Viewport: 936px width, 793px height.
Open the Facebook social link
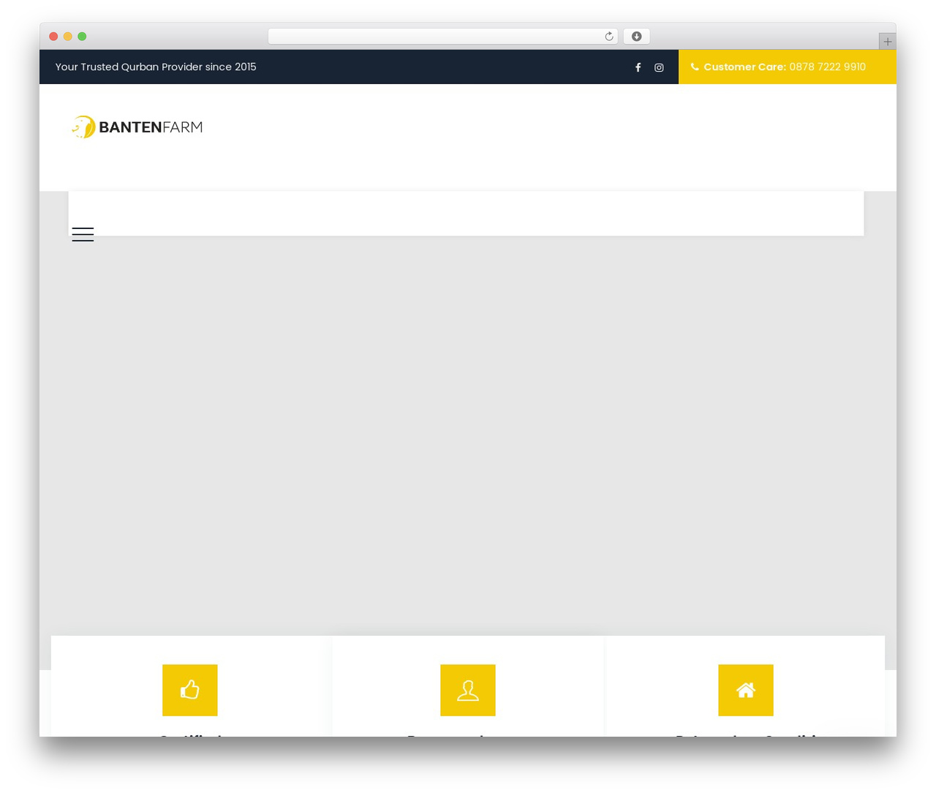(x=638, y=67)
